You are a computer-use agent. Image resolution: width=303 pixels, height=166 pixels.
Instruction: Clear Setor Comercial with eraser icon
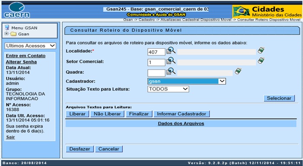click(x=261, y=61)
